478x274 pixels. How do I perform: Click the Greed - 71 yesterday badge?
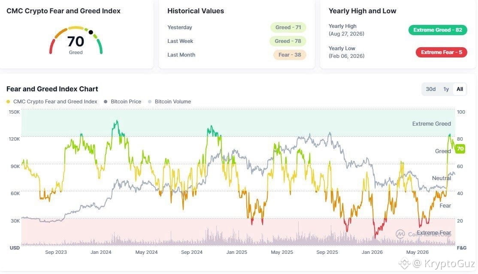(288, 27)
